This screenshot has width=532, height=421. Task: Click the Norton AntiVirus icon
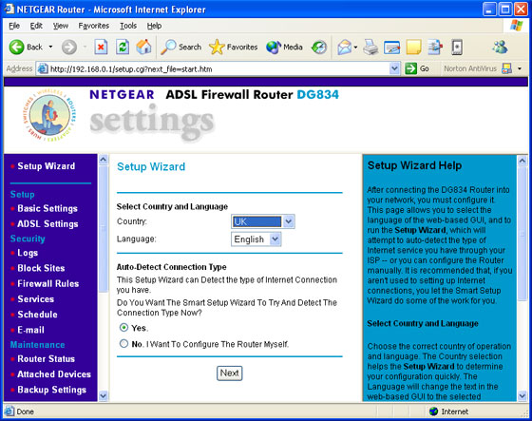[506, 68]
